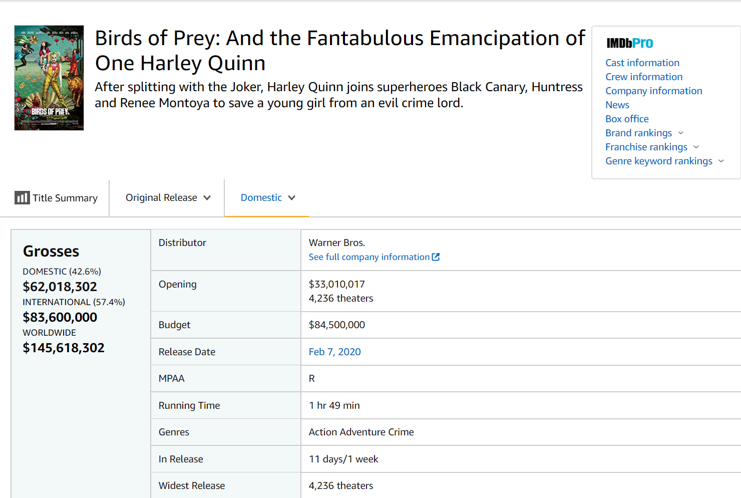Open the Birds of Prey poster thumbnail

(x=49, y=78)
